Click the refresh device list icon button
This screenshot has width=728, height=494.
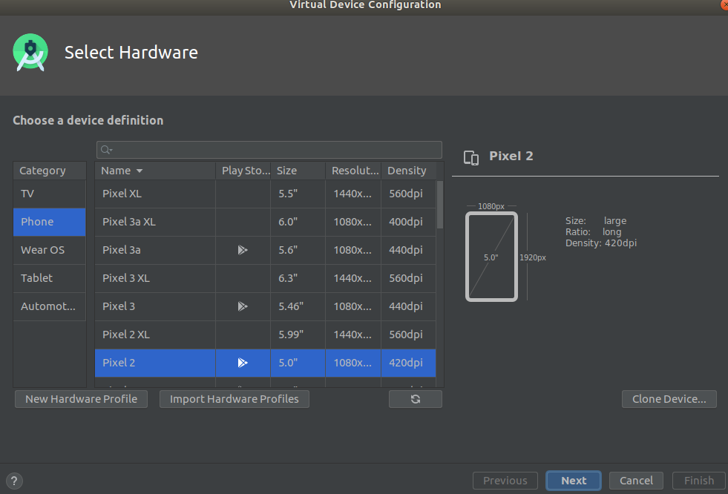[415, 399]
